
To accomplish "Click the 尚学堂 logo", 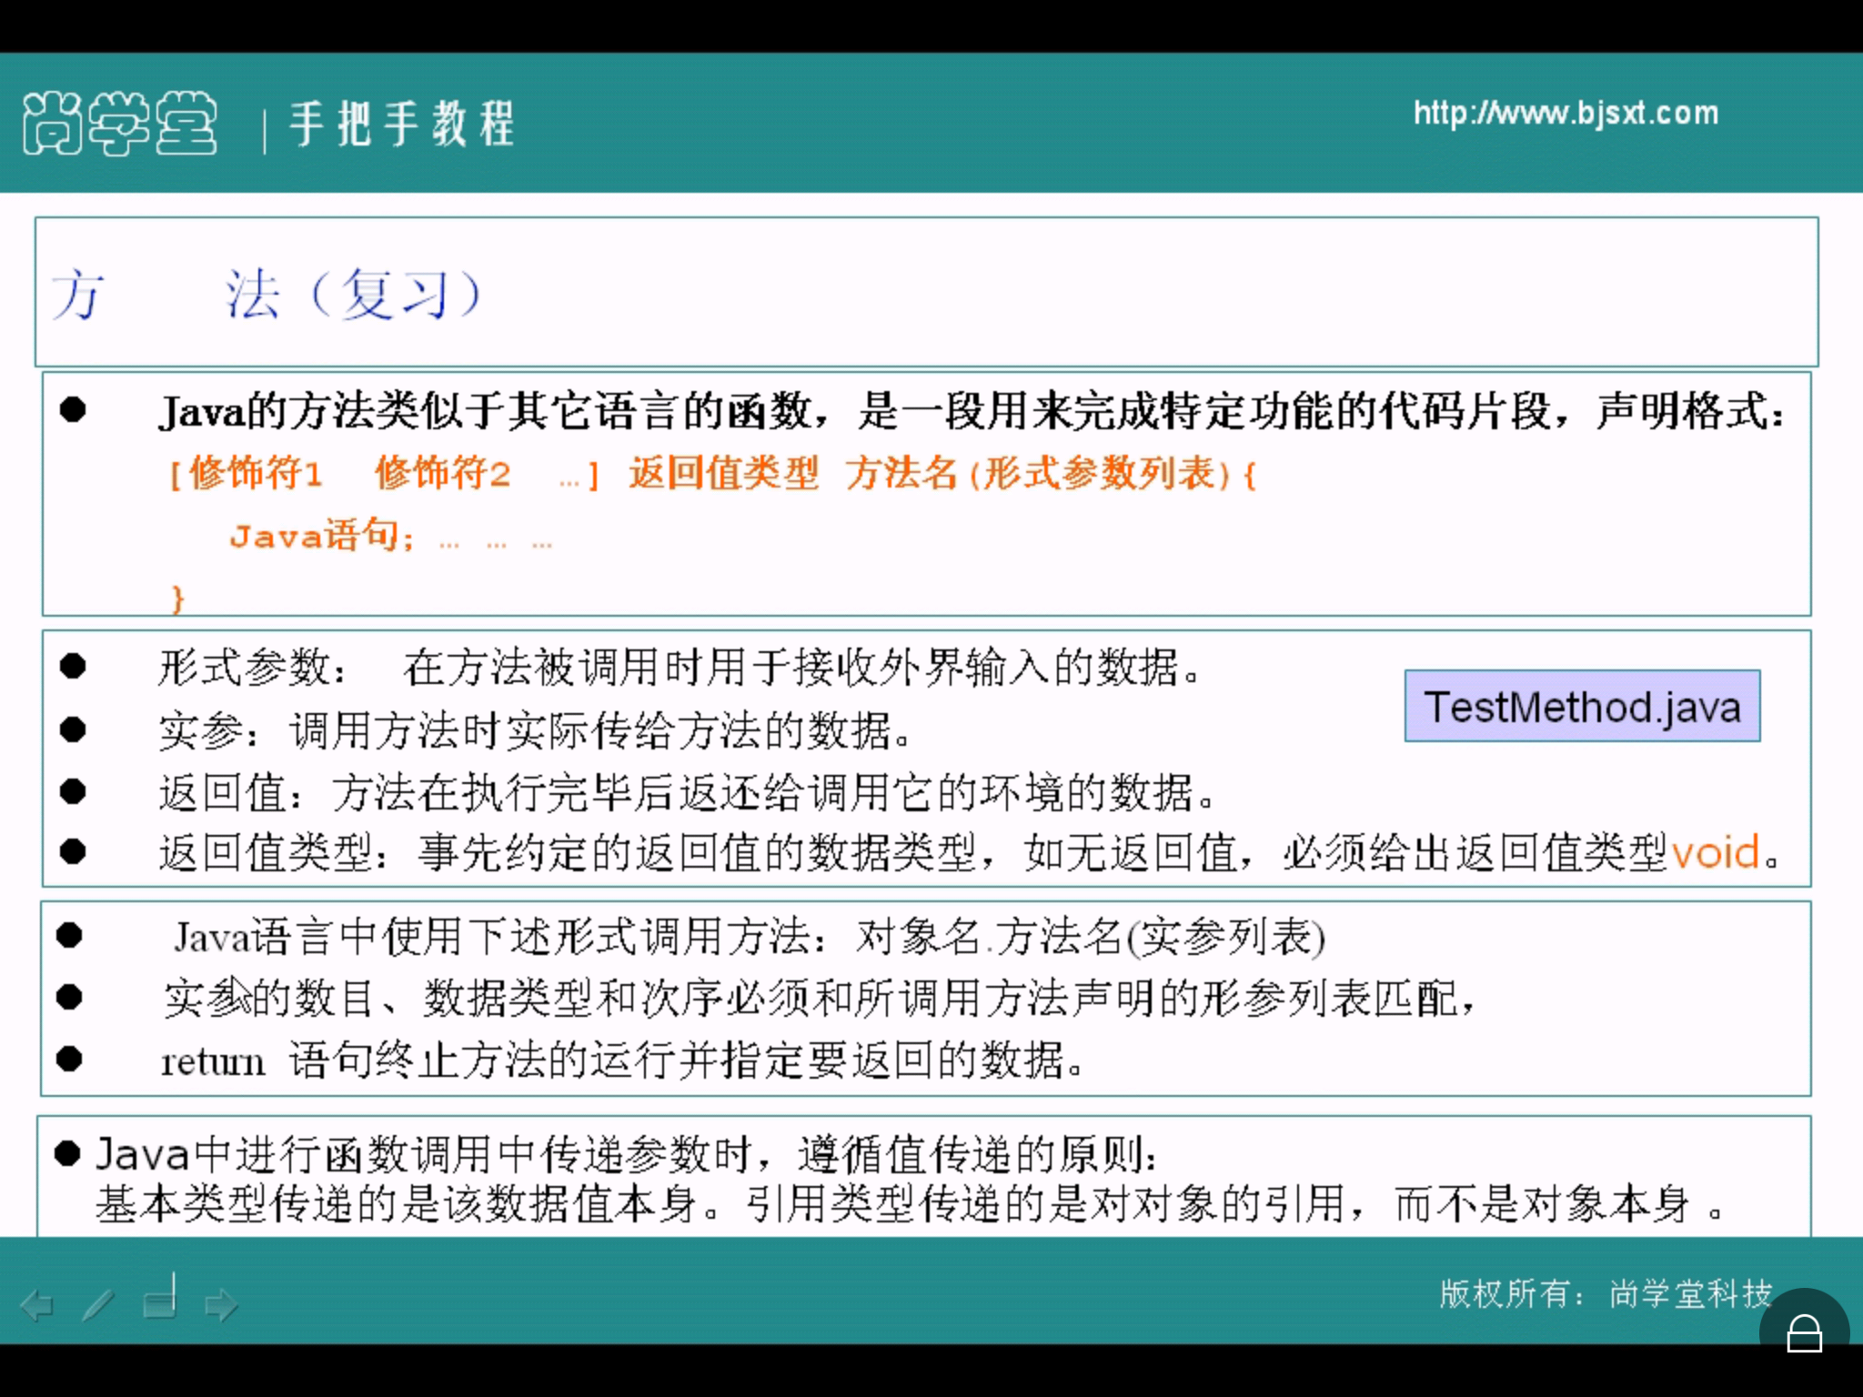I will point(119,124).
